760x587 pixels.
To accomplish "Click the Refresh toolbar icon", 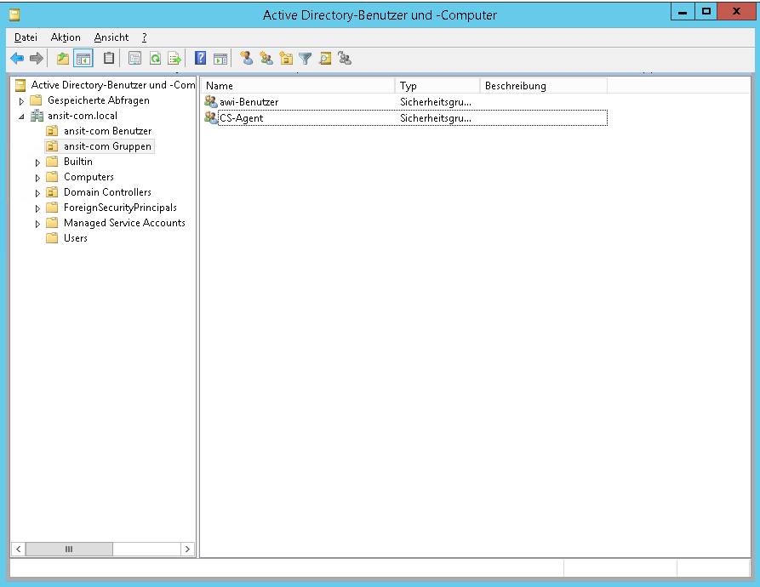I will pos(155,59).
